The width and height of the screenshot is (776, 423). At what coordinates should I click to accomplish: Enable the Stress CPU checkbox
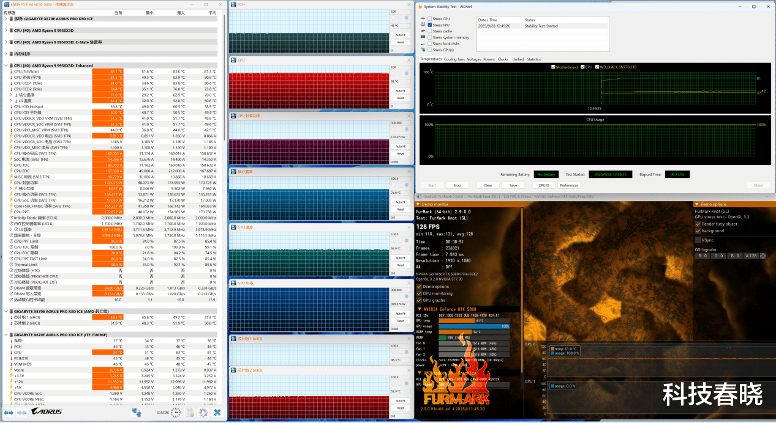pyautogui.click(x=430, y=19)
